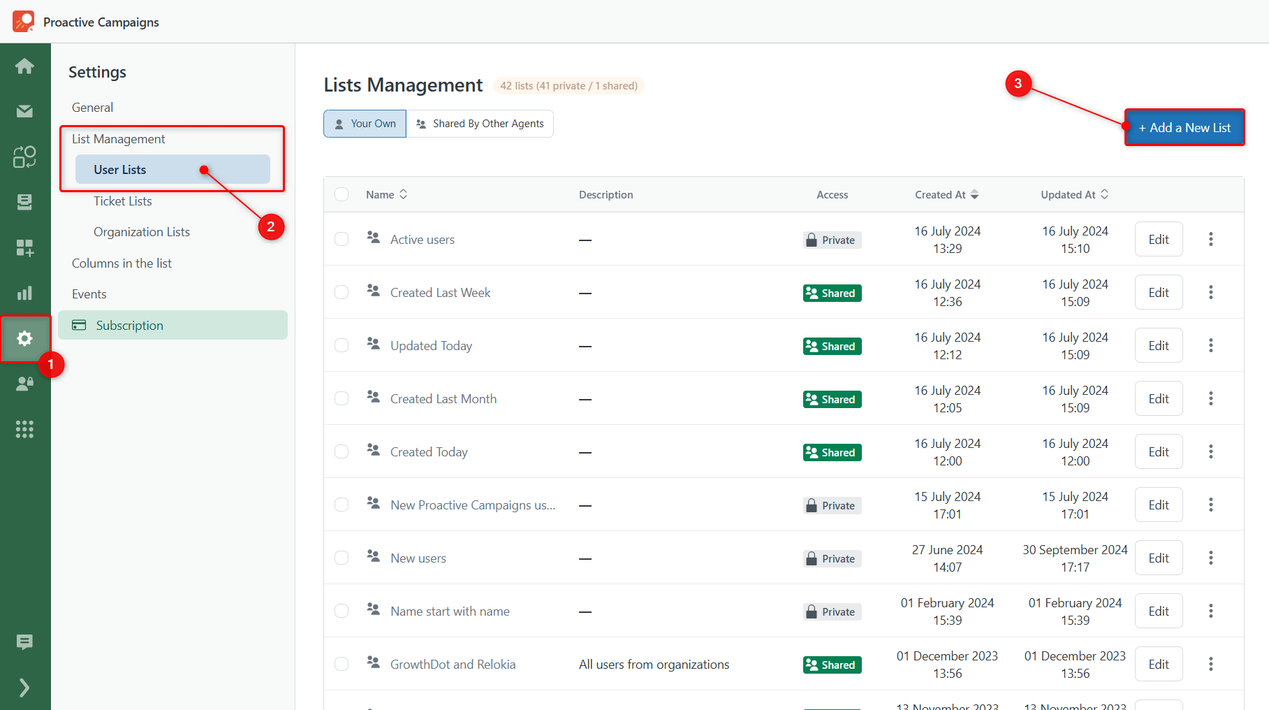Check the Name start with name row checkbox
The width and height of the screenshot is (1269, 710).
[342, 611]
